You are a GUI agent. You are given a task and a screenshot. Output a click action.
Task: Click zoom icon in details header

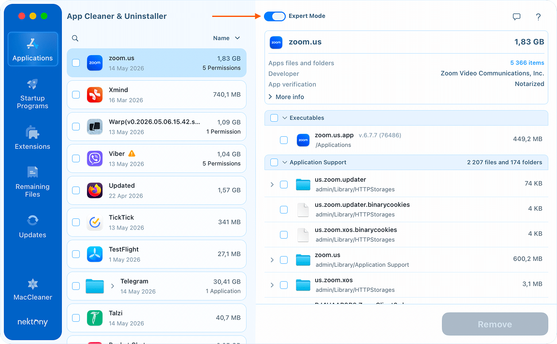tap(276, 42)
